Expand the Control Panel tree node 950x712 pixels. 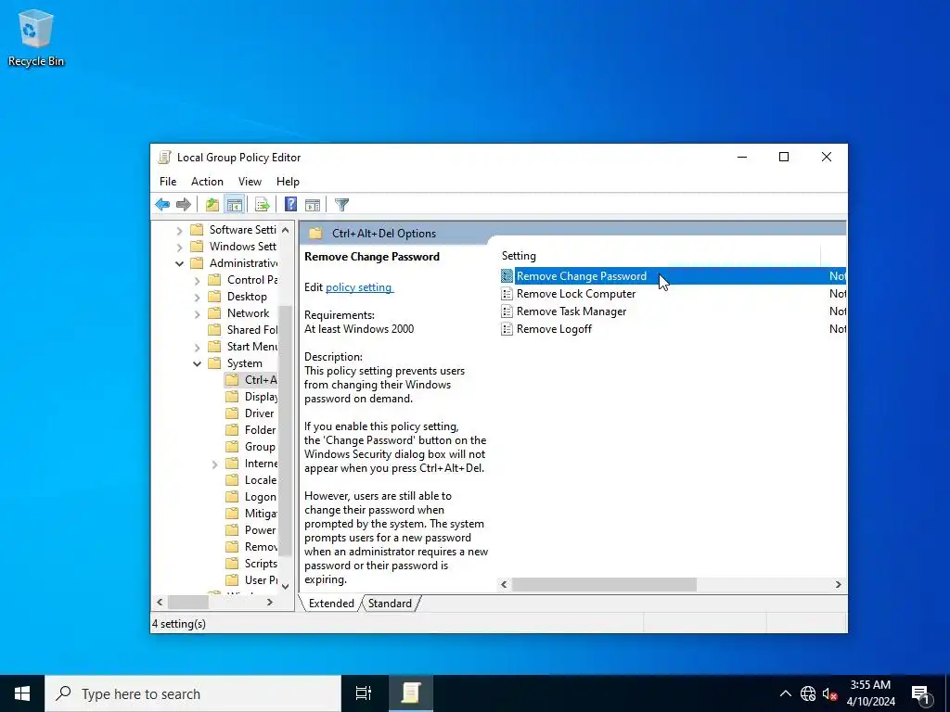[x=197, y=280]
